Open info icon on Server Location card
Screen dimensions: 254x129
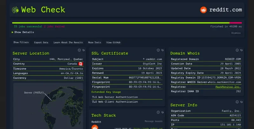(x=79, y=50)
